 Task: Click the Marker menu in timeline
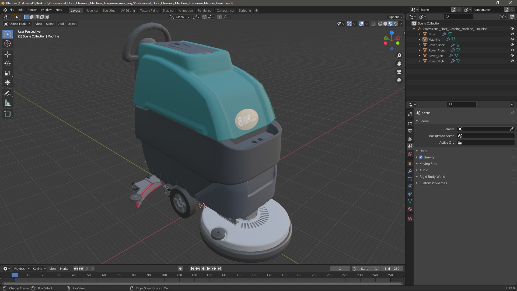[x=65, y=269]
